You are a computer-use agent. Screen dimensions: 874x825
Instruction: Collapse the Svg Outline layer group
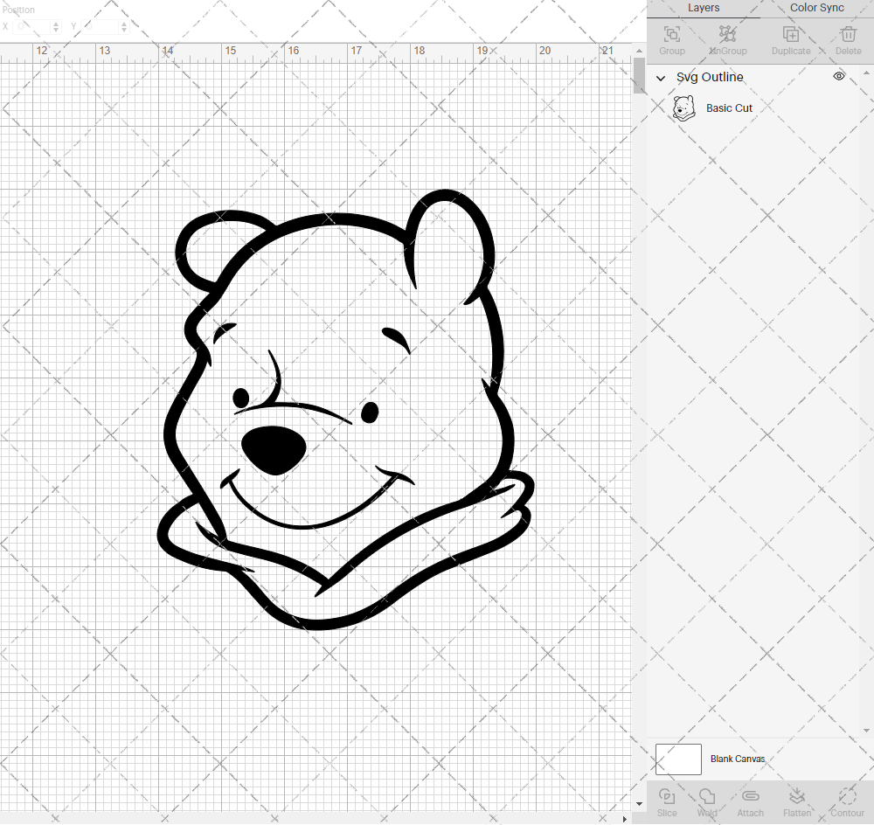662,78
